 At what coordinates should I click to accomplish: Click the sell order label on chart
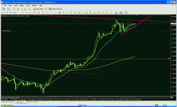[6, 31]
